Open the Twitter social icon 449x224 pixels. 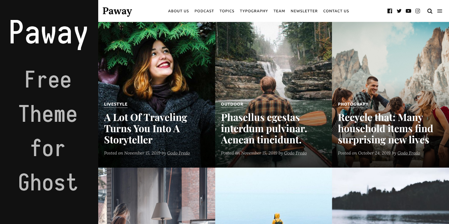point(399,11)
